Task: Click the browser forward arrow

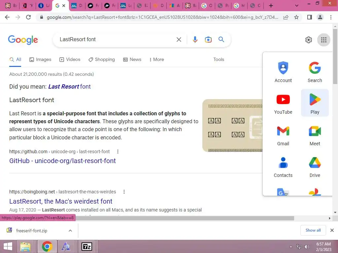Action: (x=18, y=17)
